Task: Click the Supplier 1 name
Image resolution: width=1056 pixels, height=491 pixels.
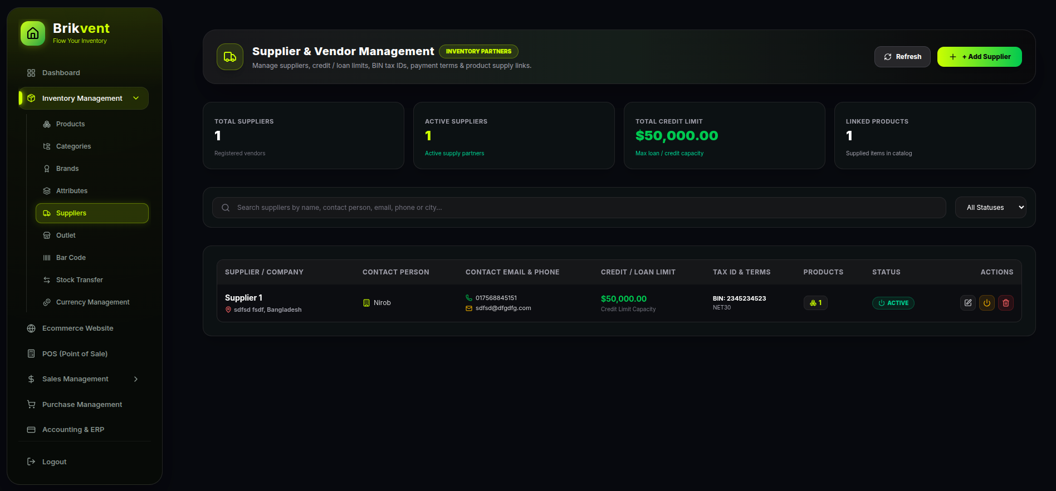Action: coord(243,298)
